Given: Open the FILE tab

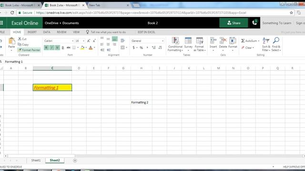Looking at the screenshot, I should 2,32.
